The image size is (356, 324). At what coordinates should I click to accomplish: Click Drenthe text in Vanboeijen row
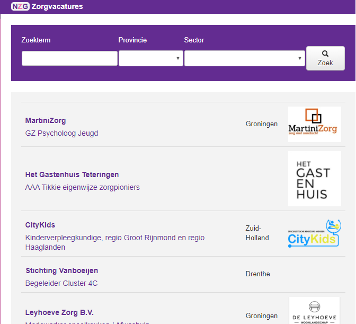[x=257, y=274]
